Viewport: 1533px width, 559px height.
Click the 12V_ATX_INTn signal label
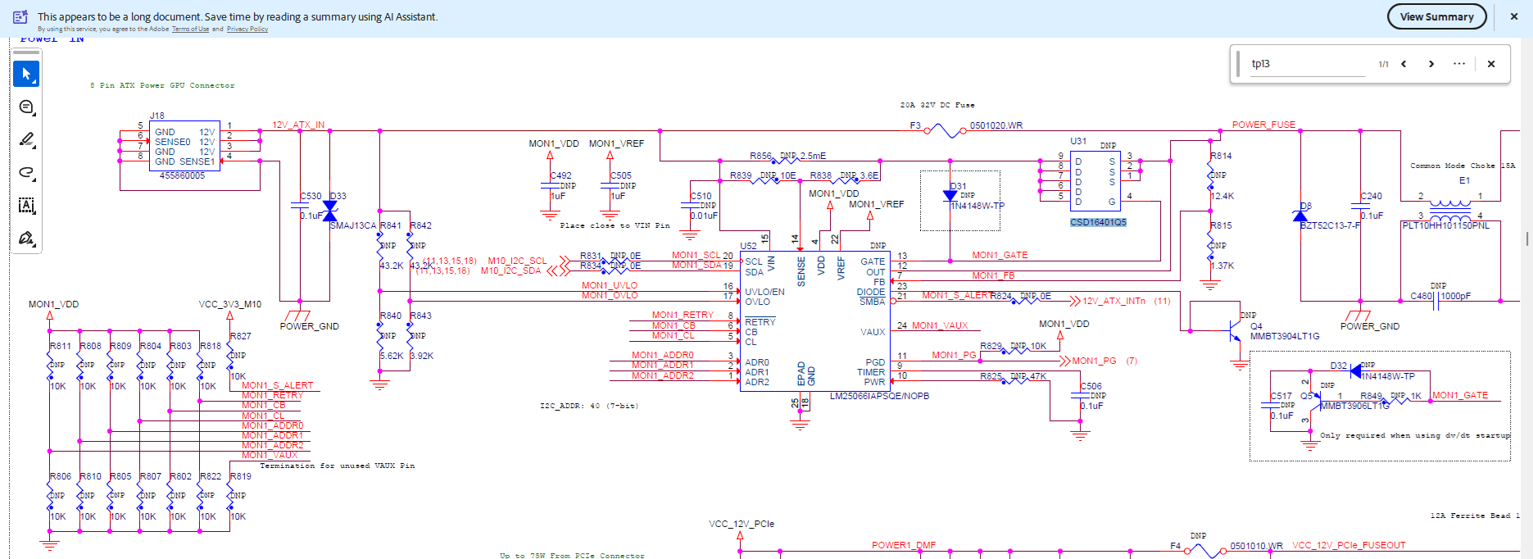click(x=1114, y=301)
